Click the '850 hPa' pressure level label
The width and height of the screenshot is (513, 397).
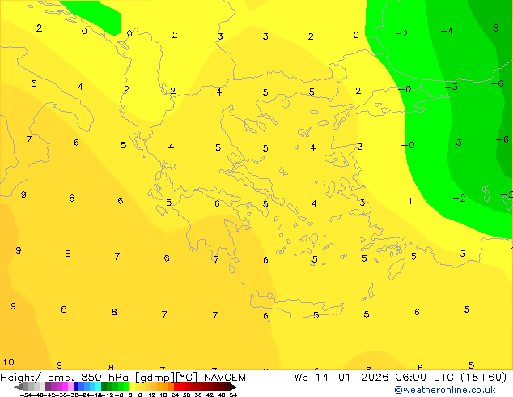click(104, 378)
